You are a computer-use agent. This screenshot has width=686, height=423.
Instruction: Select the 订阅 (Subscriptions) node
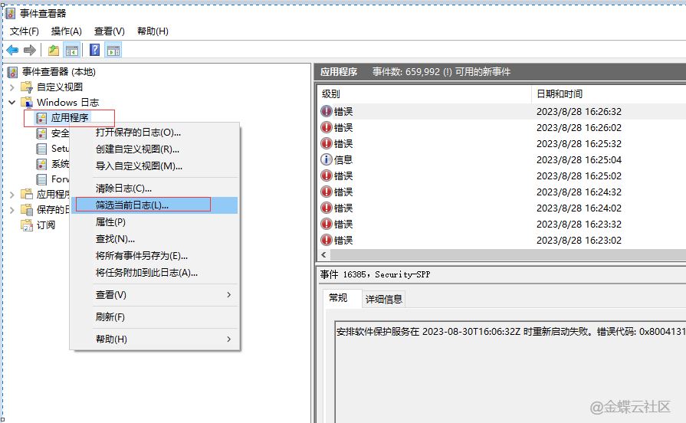tap(45, 225)
